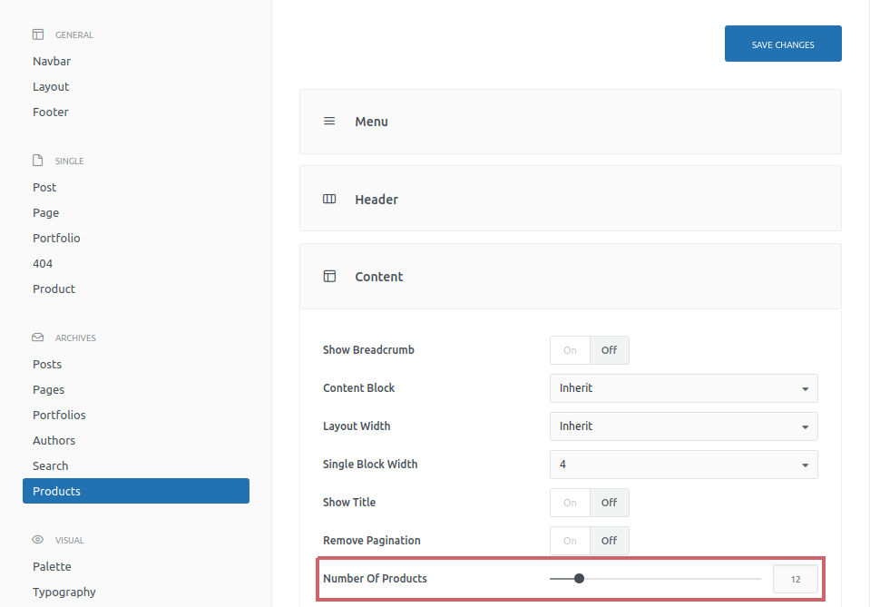
Task: Open the Single Block Width dropdown
Action: (x=684, y=465)
